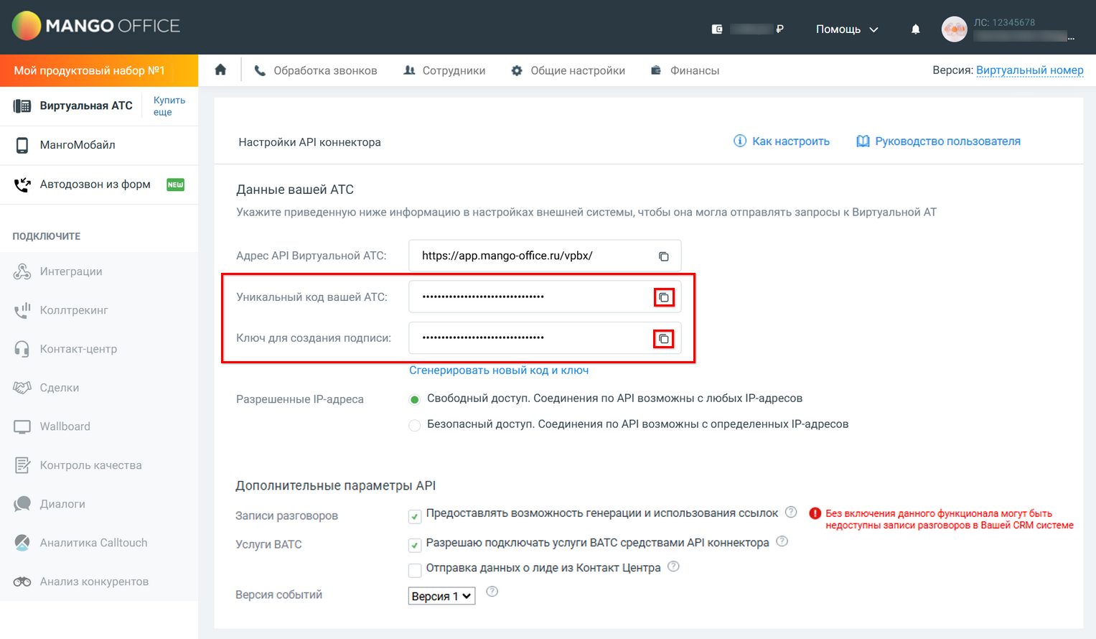Select Интеграции in the sidebar
The height and width of the screenshot is (639, 1096).
[71, 271]
